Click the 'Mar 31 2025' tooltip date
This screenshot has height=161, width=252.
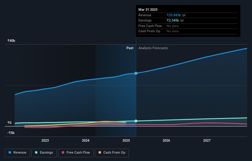point(148,10)
